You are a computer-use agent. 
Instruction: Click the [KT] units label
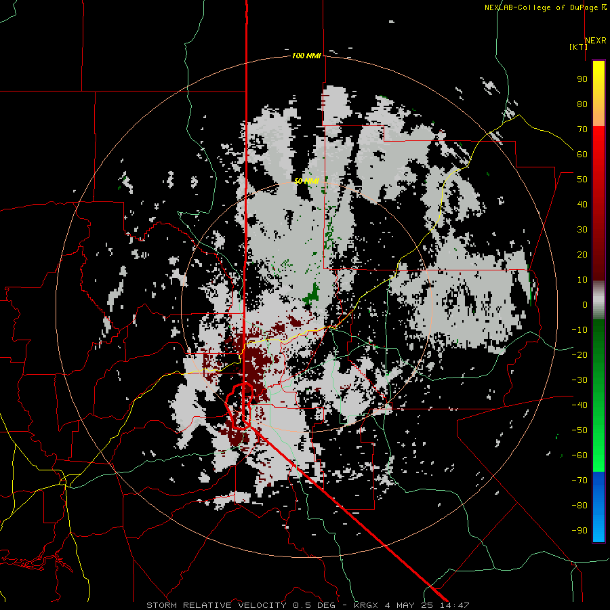click(x=579, y=47)
